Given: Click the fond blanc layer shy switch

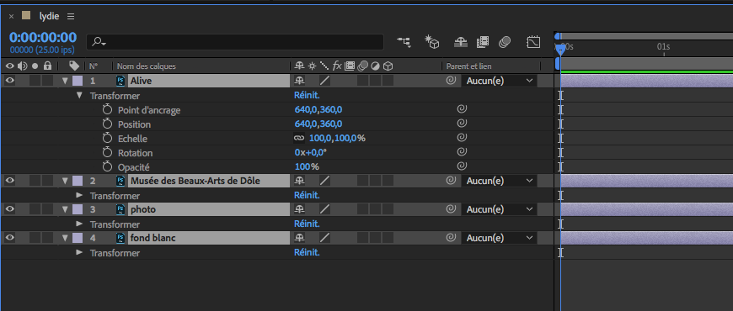Looking at the screenshot, I should 299,238.
